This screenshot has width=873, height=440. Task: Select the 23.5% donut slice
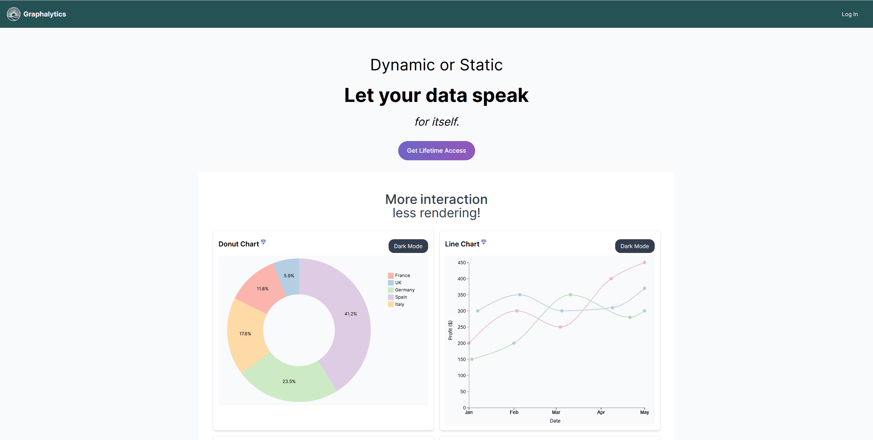289,381
